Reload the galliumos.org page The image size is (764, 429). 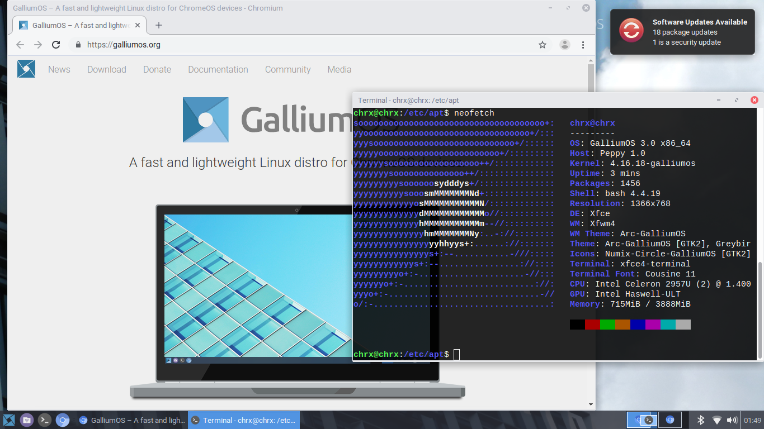[x=56, y=45]
